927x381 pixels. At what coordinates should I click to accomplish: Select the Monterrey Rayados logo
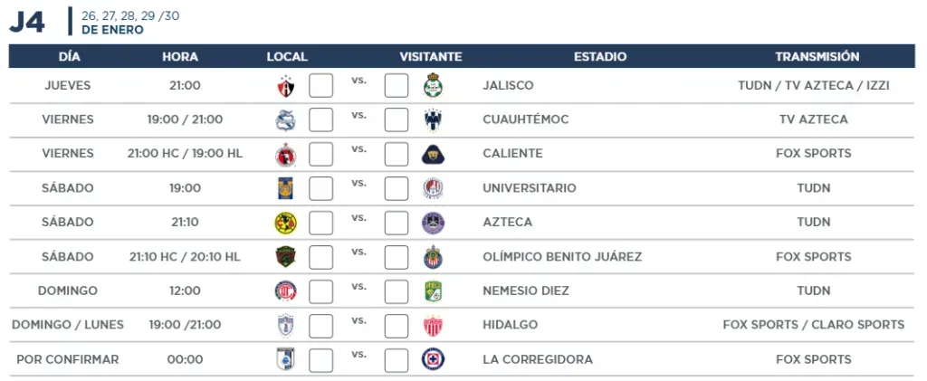point(434,120)
